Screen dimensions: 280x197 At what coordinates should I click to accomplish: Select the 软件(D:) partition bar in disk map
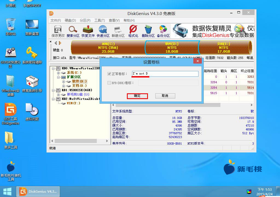pyautogui.click(x=172, y=47)
